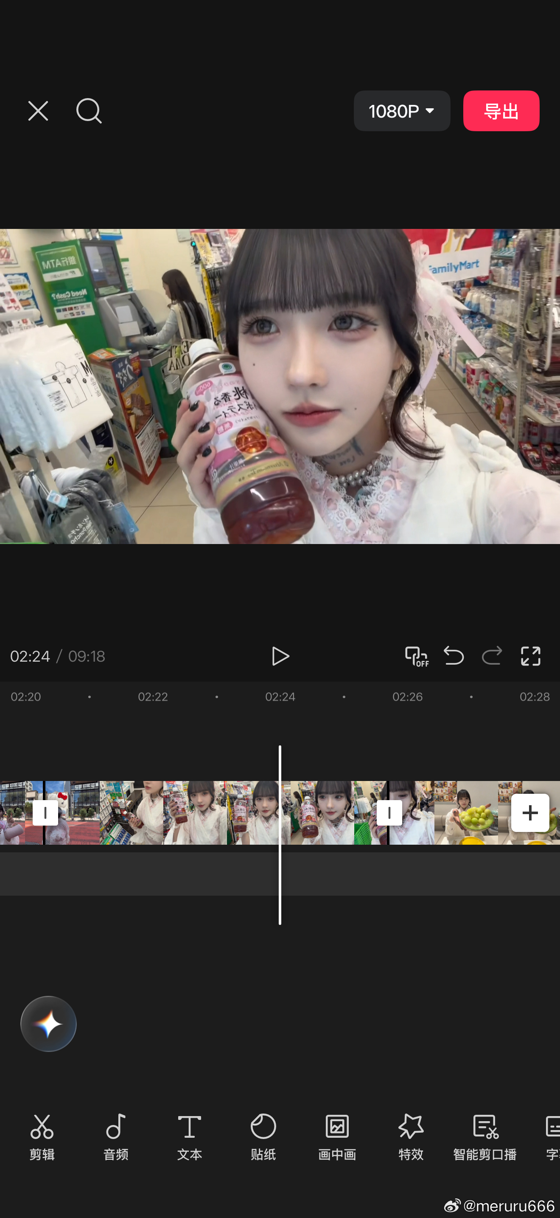This screenshot has width=560, height=1218.
Task: Open the 智能剪口播 smart cut tool
Action: tap(485, 1137)
